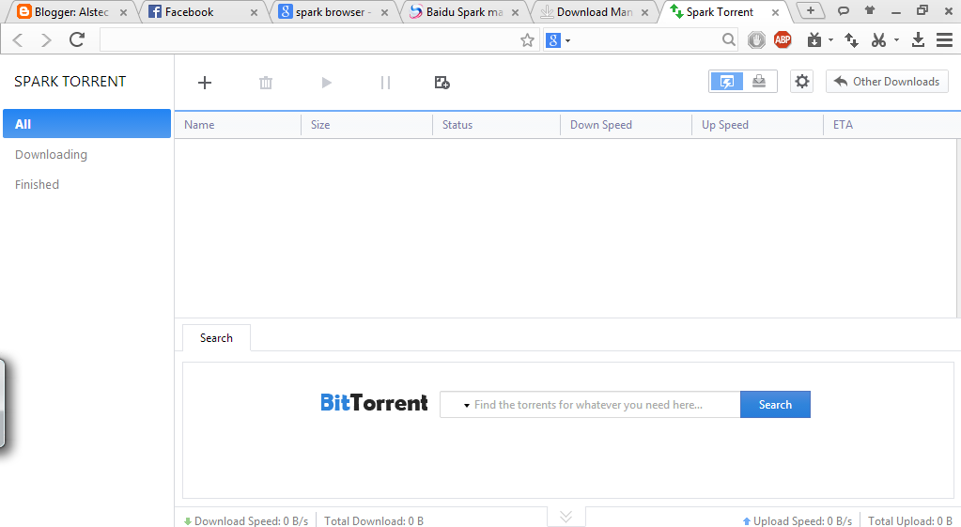
Task: Expand media download tool dropdown arrow
Action: [830, 40]
